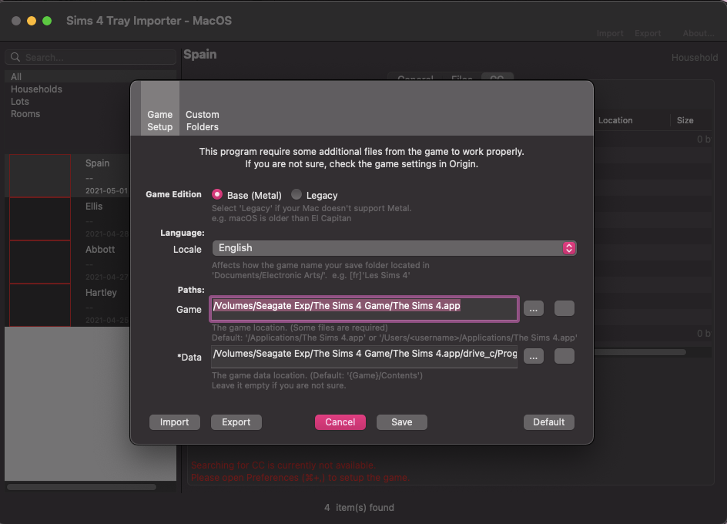The width and height of the screenshot is (727, 524).
Task: Reset settings with Default button
Action: click(548, 422)
